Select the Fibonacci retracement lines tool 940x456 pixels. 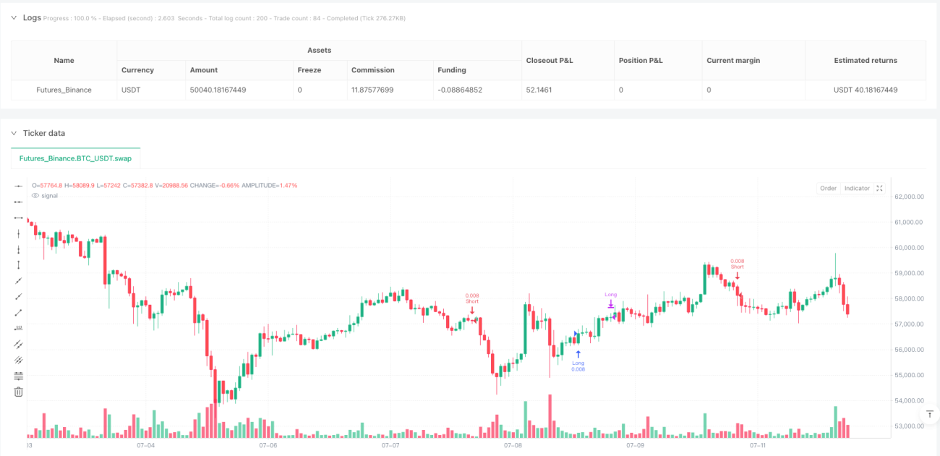pyautogui.click(x=19, y=376)
